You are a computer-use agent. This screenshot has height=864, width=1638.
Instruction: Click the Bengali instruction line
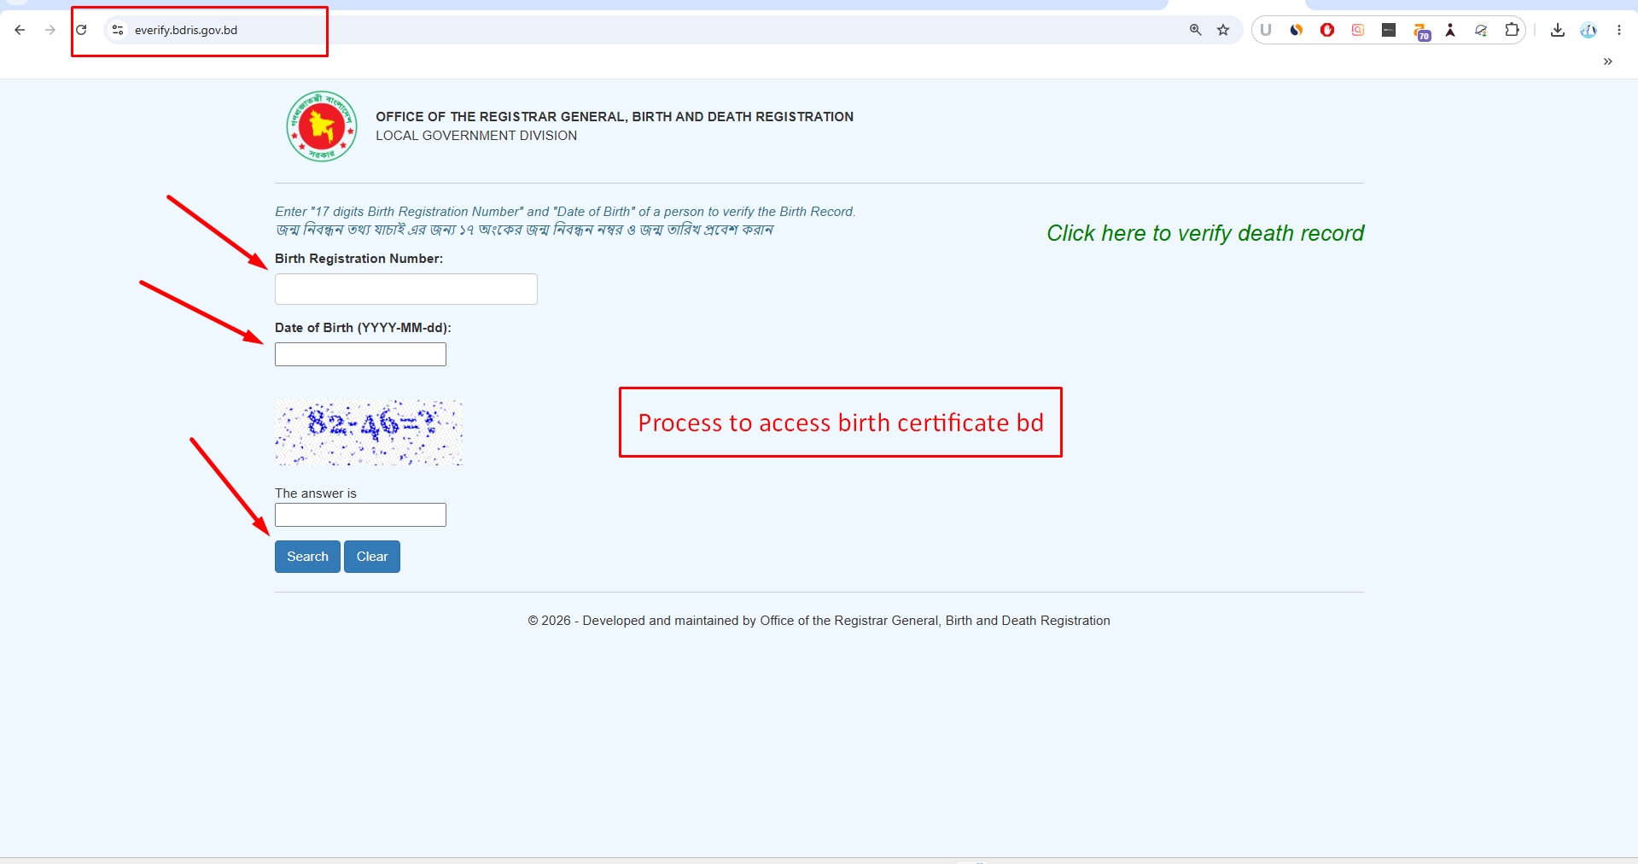pyautogui.click(x=524, y=230)
